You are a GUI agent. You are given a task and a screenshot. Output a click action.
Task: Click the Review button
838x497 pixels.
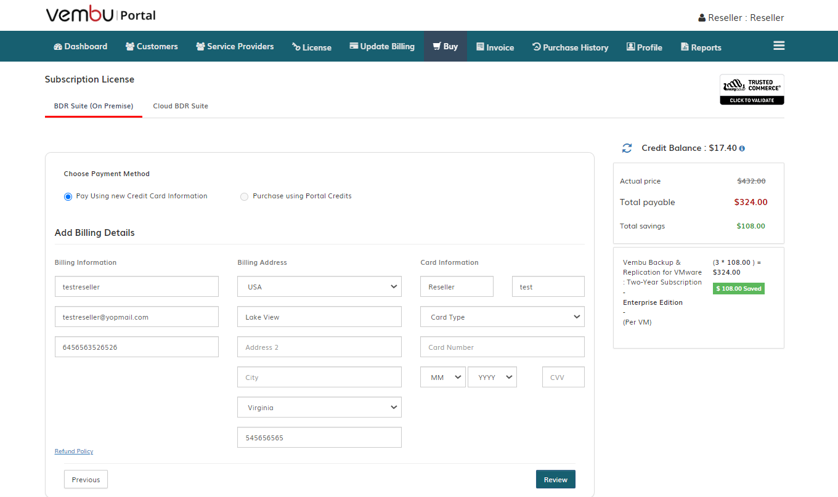click(x=556, y=480)
